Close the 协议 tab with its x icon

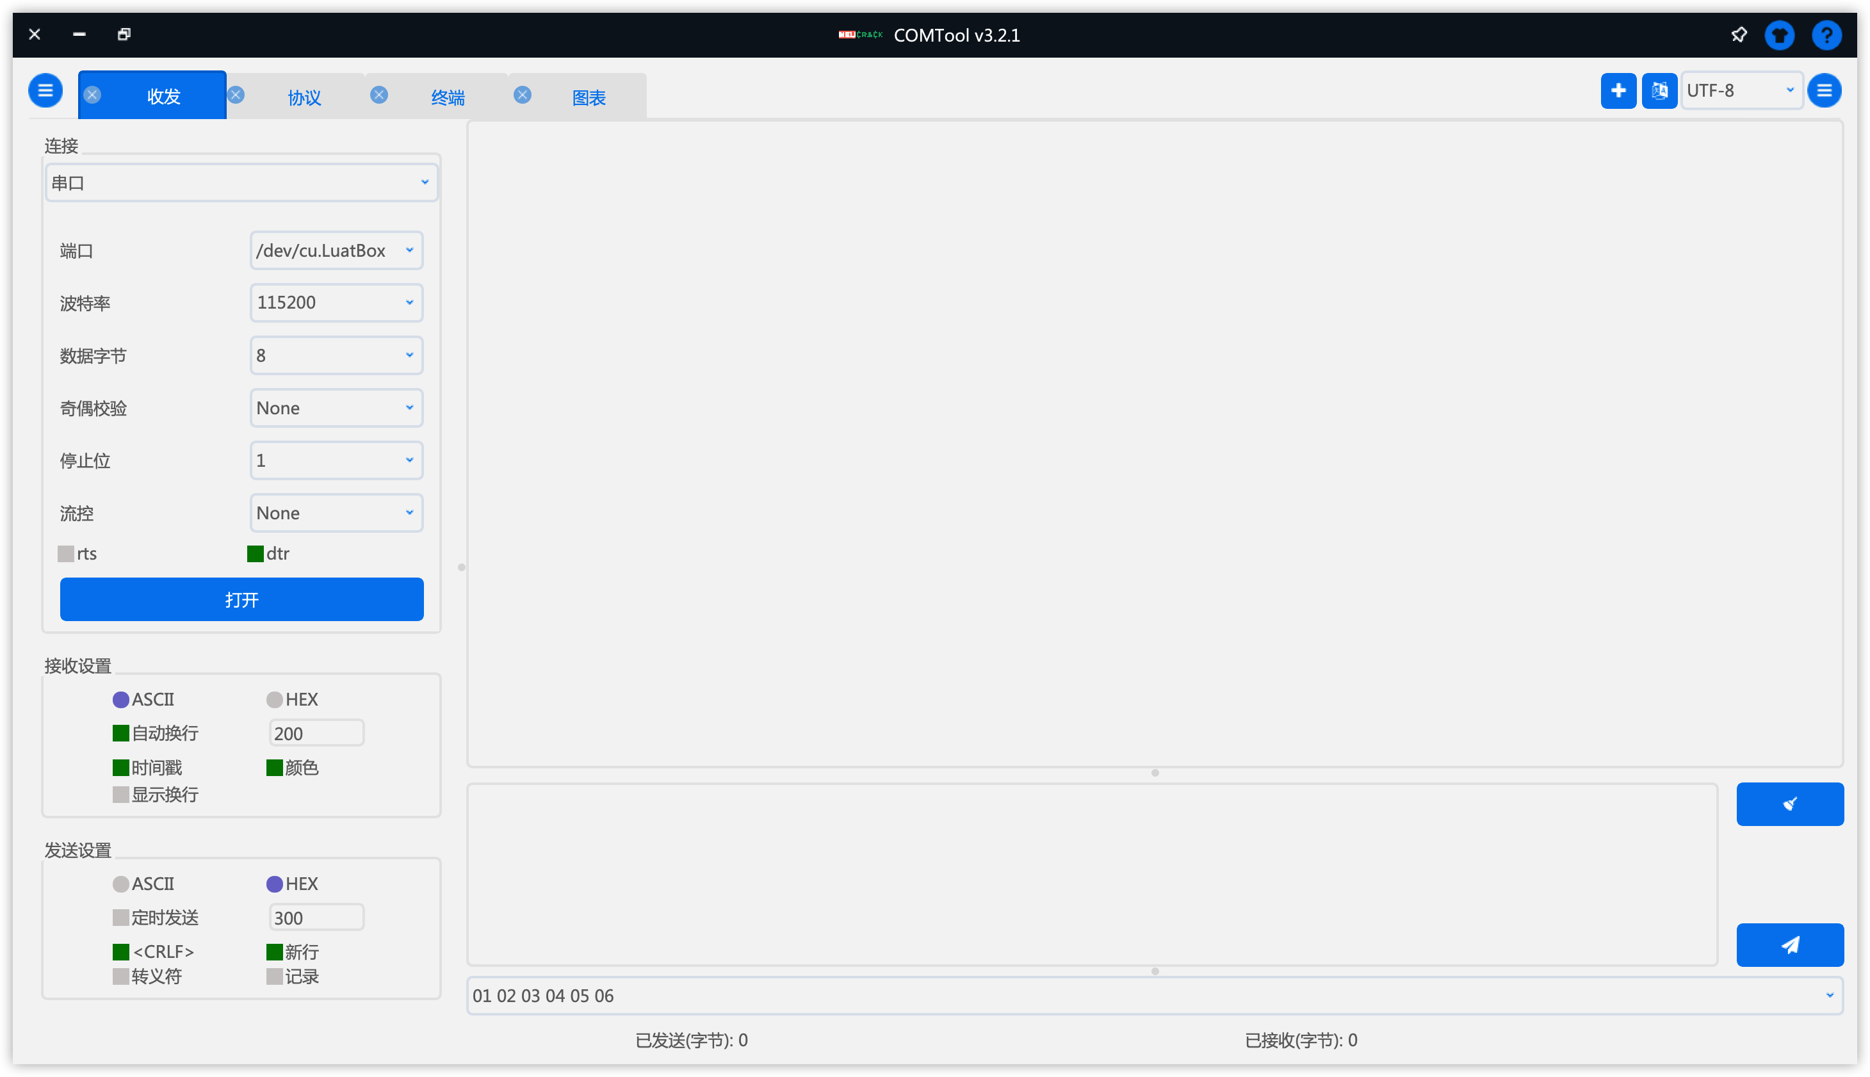click(x=236, y=95)
